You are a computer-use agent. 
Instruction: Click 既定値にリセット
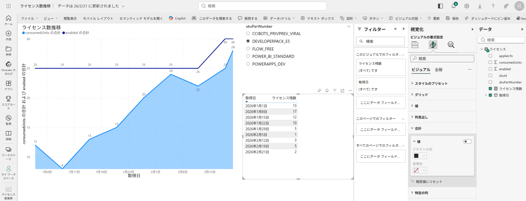[x=427, y=182]
